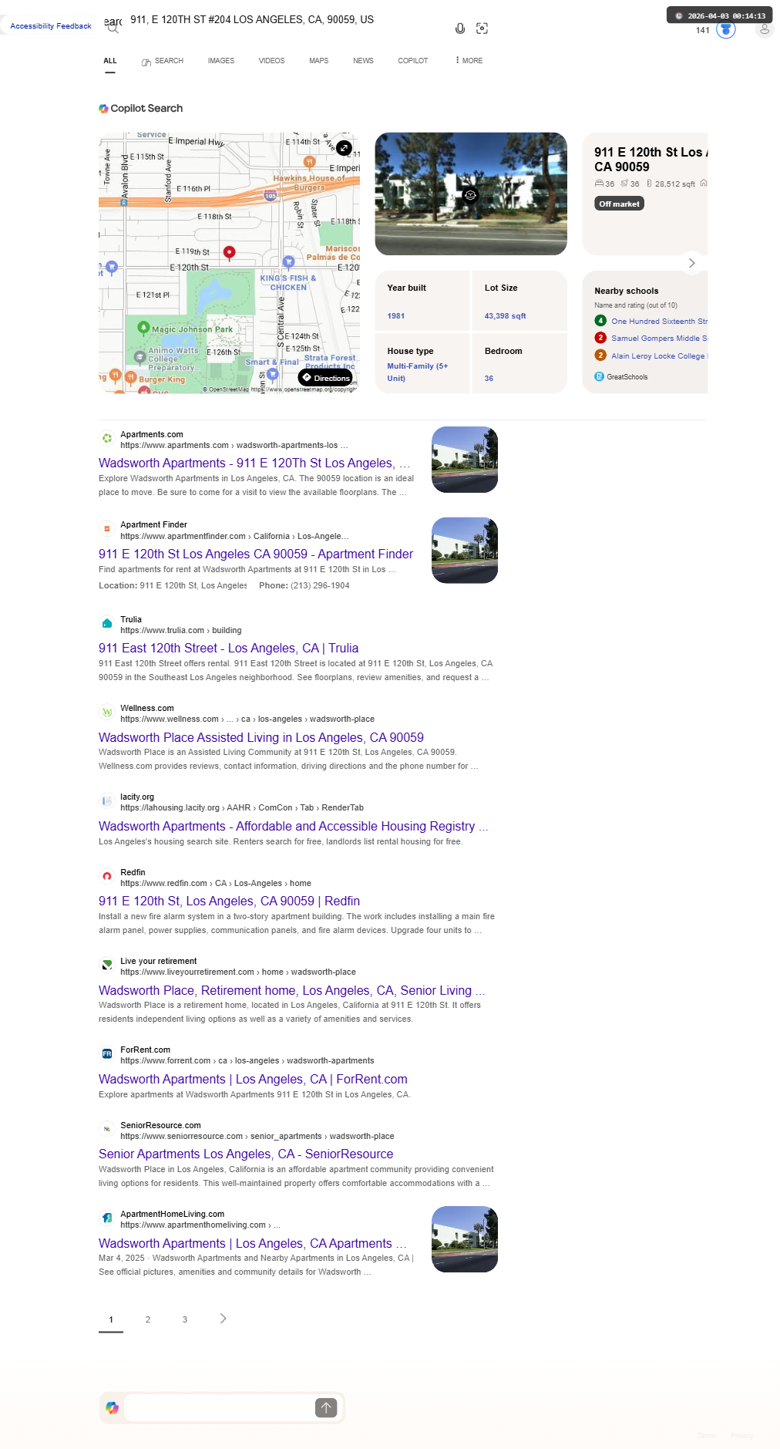Open Senior Apartments SeniorResource result
Image resolution: width=780 pixels, height=1449 pixels.
pos(246,1154)
